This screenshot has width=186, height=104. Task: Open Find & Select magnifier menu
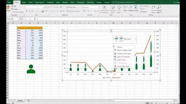pos(159,10)
